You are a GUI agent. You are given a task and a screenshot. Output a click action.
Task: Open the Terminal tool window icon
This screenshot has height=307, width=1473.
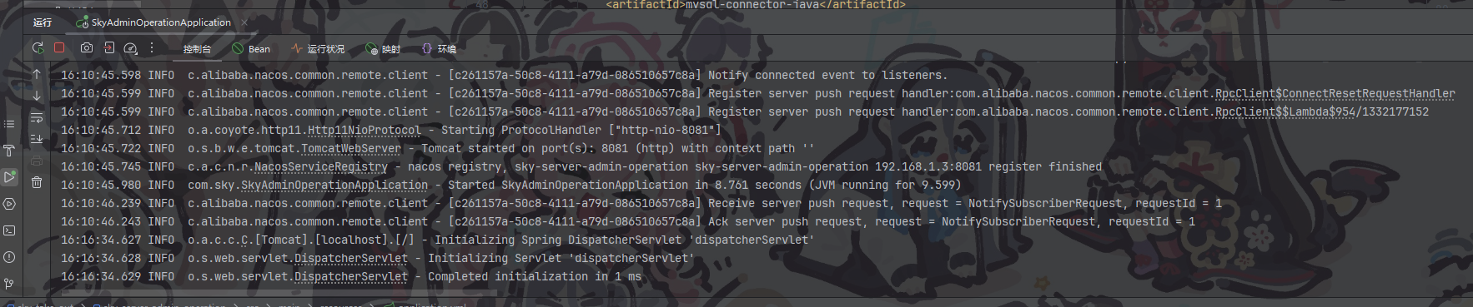click(x=9, y=230)
